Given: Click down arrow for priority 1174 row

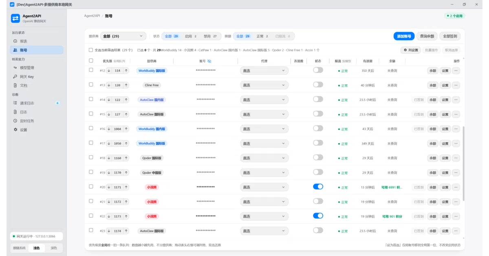Looking at the screenshot, I should [109, 231].
